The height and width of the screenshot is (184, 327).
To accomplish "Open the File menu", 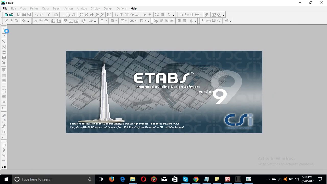I will pyautogui.click(x=5, y=8).
